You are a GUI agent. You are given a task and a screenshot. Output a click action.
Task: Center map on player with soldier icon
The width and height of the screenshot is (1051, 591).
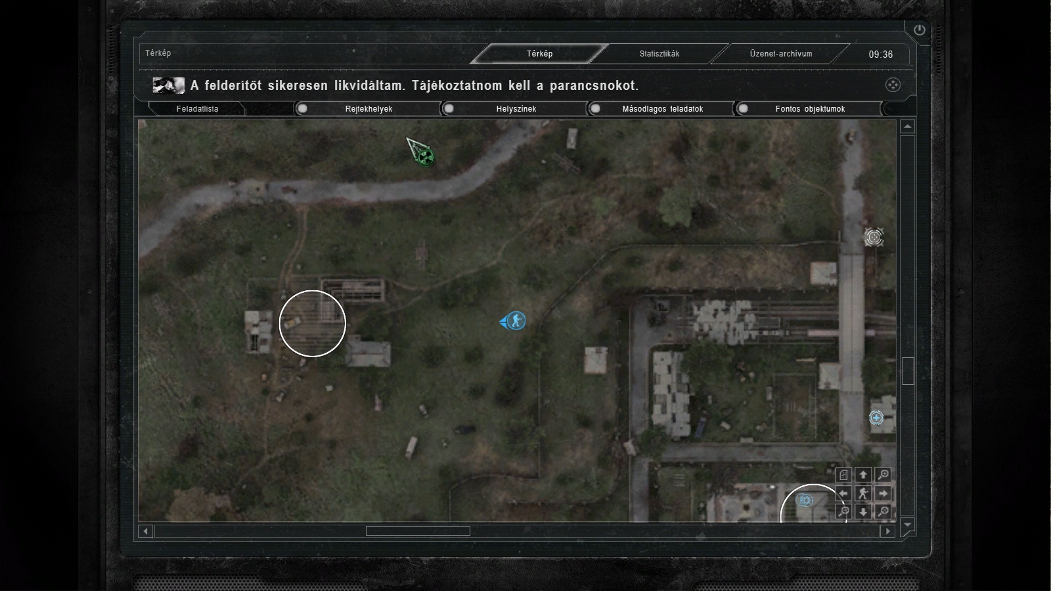click(x=863, y=494)
